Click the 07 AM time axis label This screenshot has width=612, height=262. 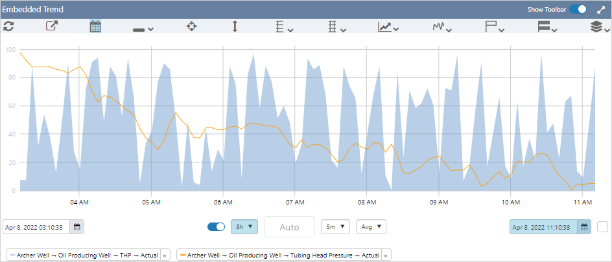coord(295,202)
